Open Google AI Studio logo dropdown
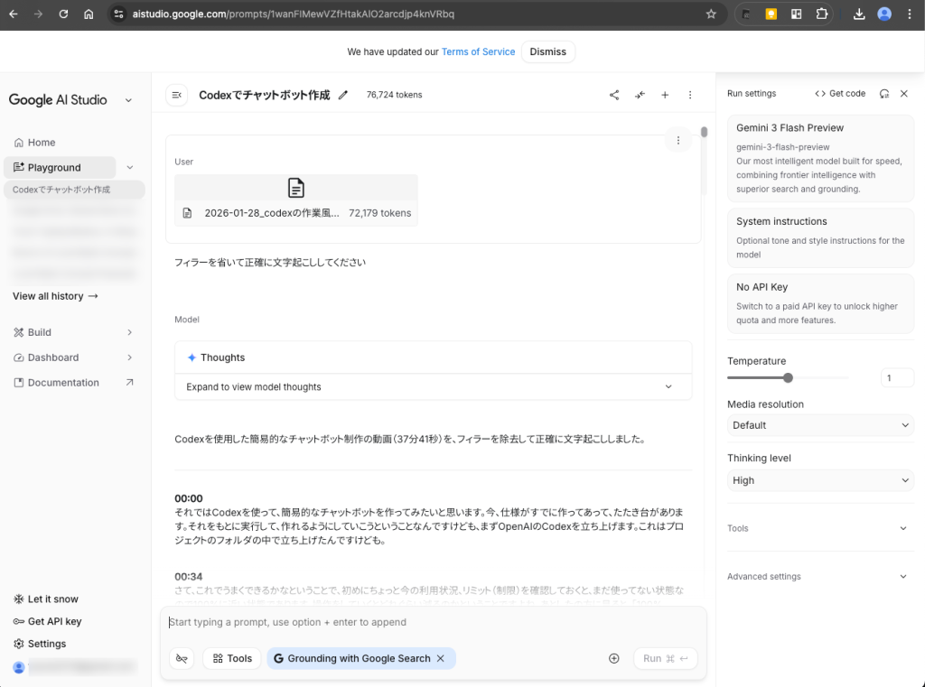Image resolution: width=925 pixels, height=687 pixels. point(128,100)
